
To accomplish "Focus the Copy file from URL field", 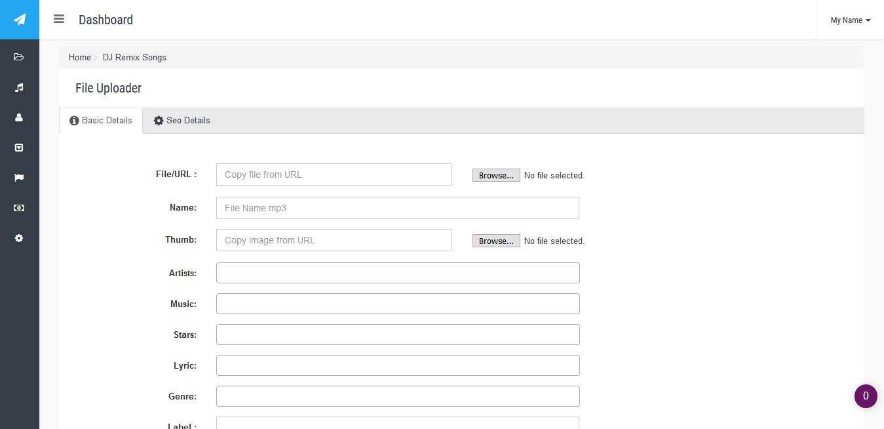I will [334, 174].
